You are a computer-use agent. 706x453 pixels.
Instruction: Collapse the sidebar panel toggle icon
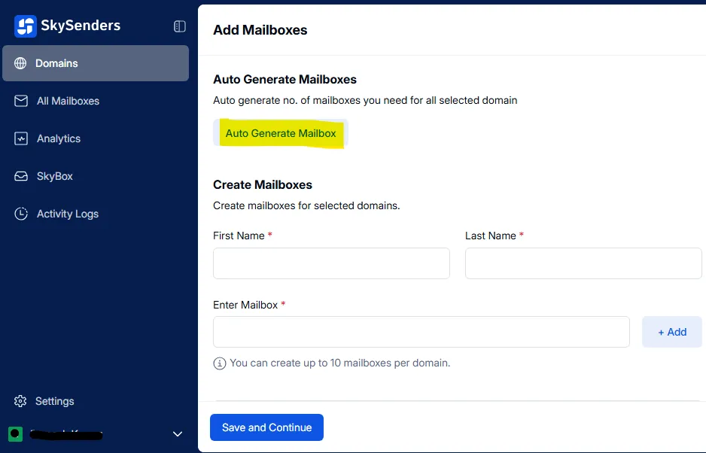coord(179,26)
